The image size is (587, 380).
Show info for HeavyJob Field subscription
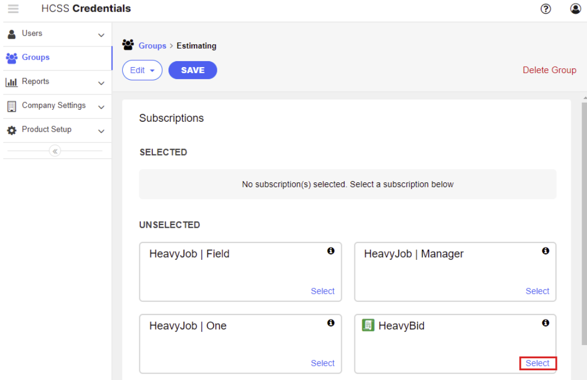coord(331,251)
